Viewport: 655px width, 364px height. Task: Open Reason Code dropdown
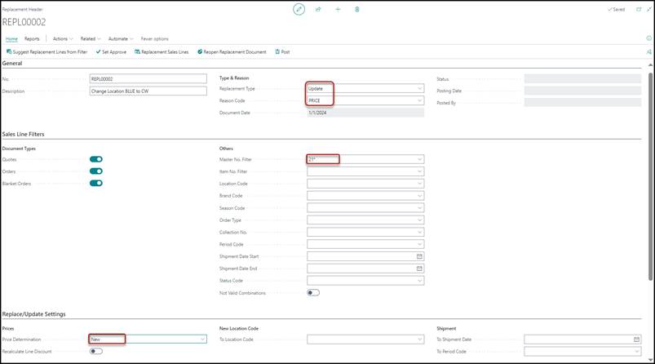419,100
